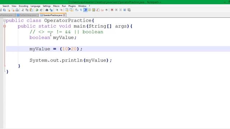Image resolution: width=230 pixels, height=129 pixels.
Task: Open Find with the binoculars icon
Action: [47, 10]
